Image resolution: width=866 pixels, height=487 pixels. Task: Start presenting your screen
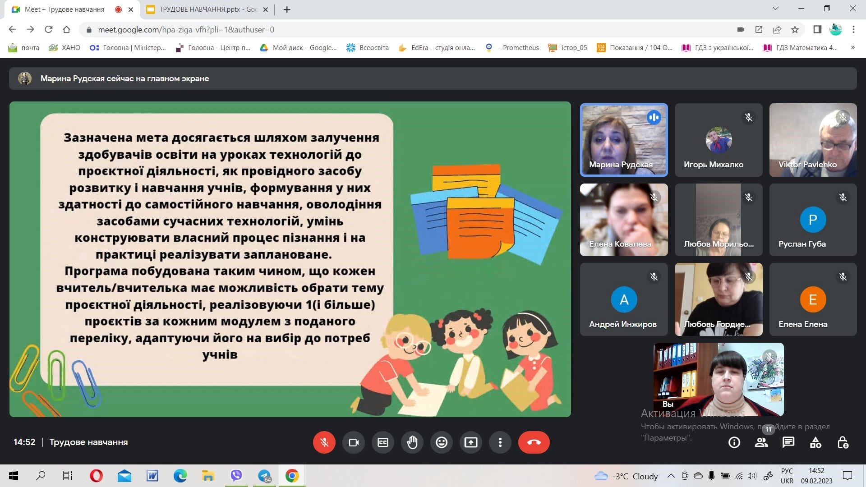(471, 442)
